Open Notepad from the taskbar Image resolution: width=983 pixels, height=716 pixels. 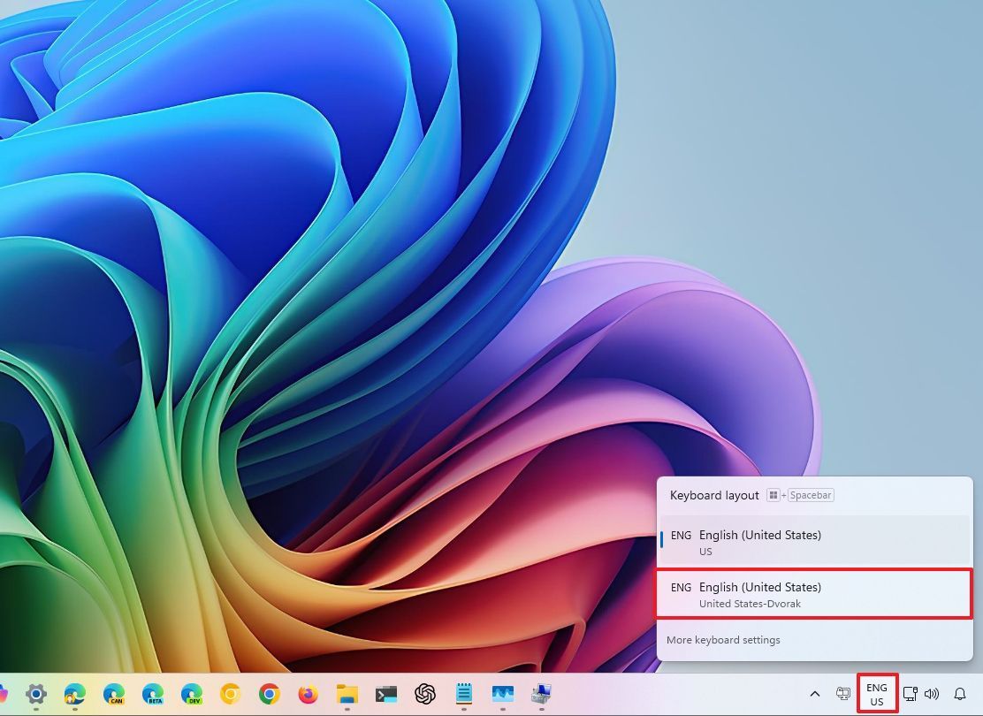pos(464,694)
